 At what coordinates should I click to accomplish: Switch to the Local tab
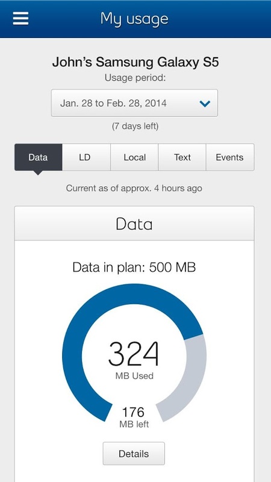(134, 157)
